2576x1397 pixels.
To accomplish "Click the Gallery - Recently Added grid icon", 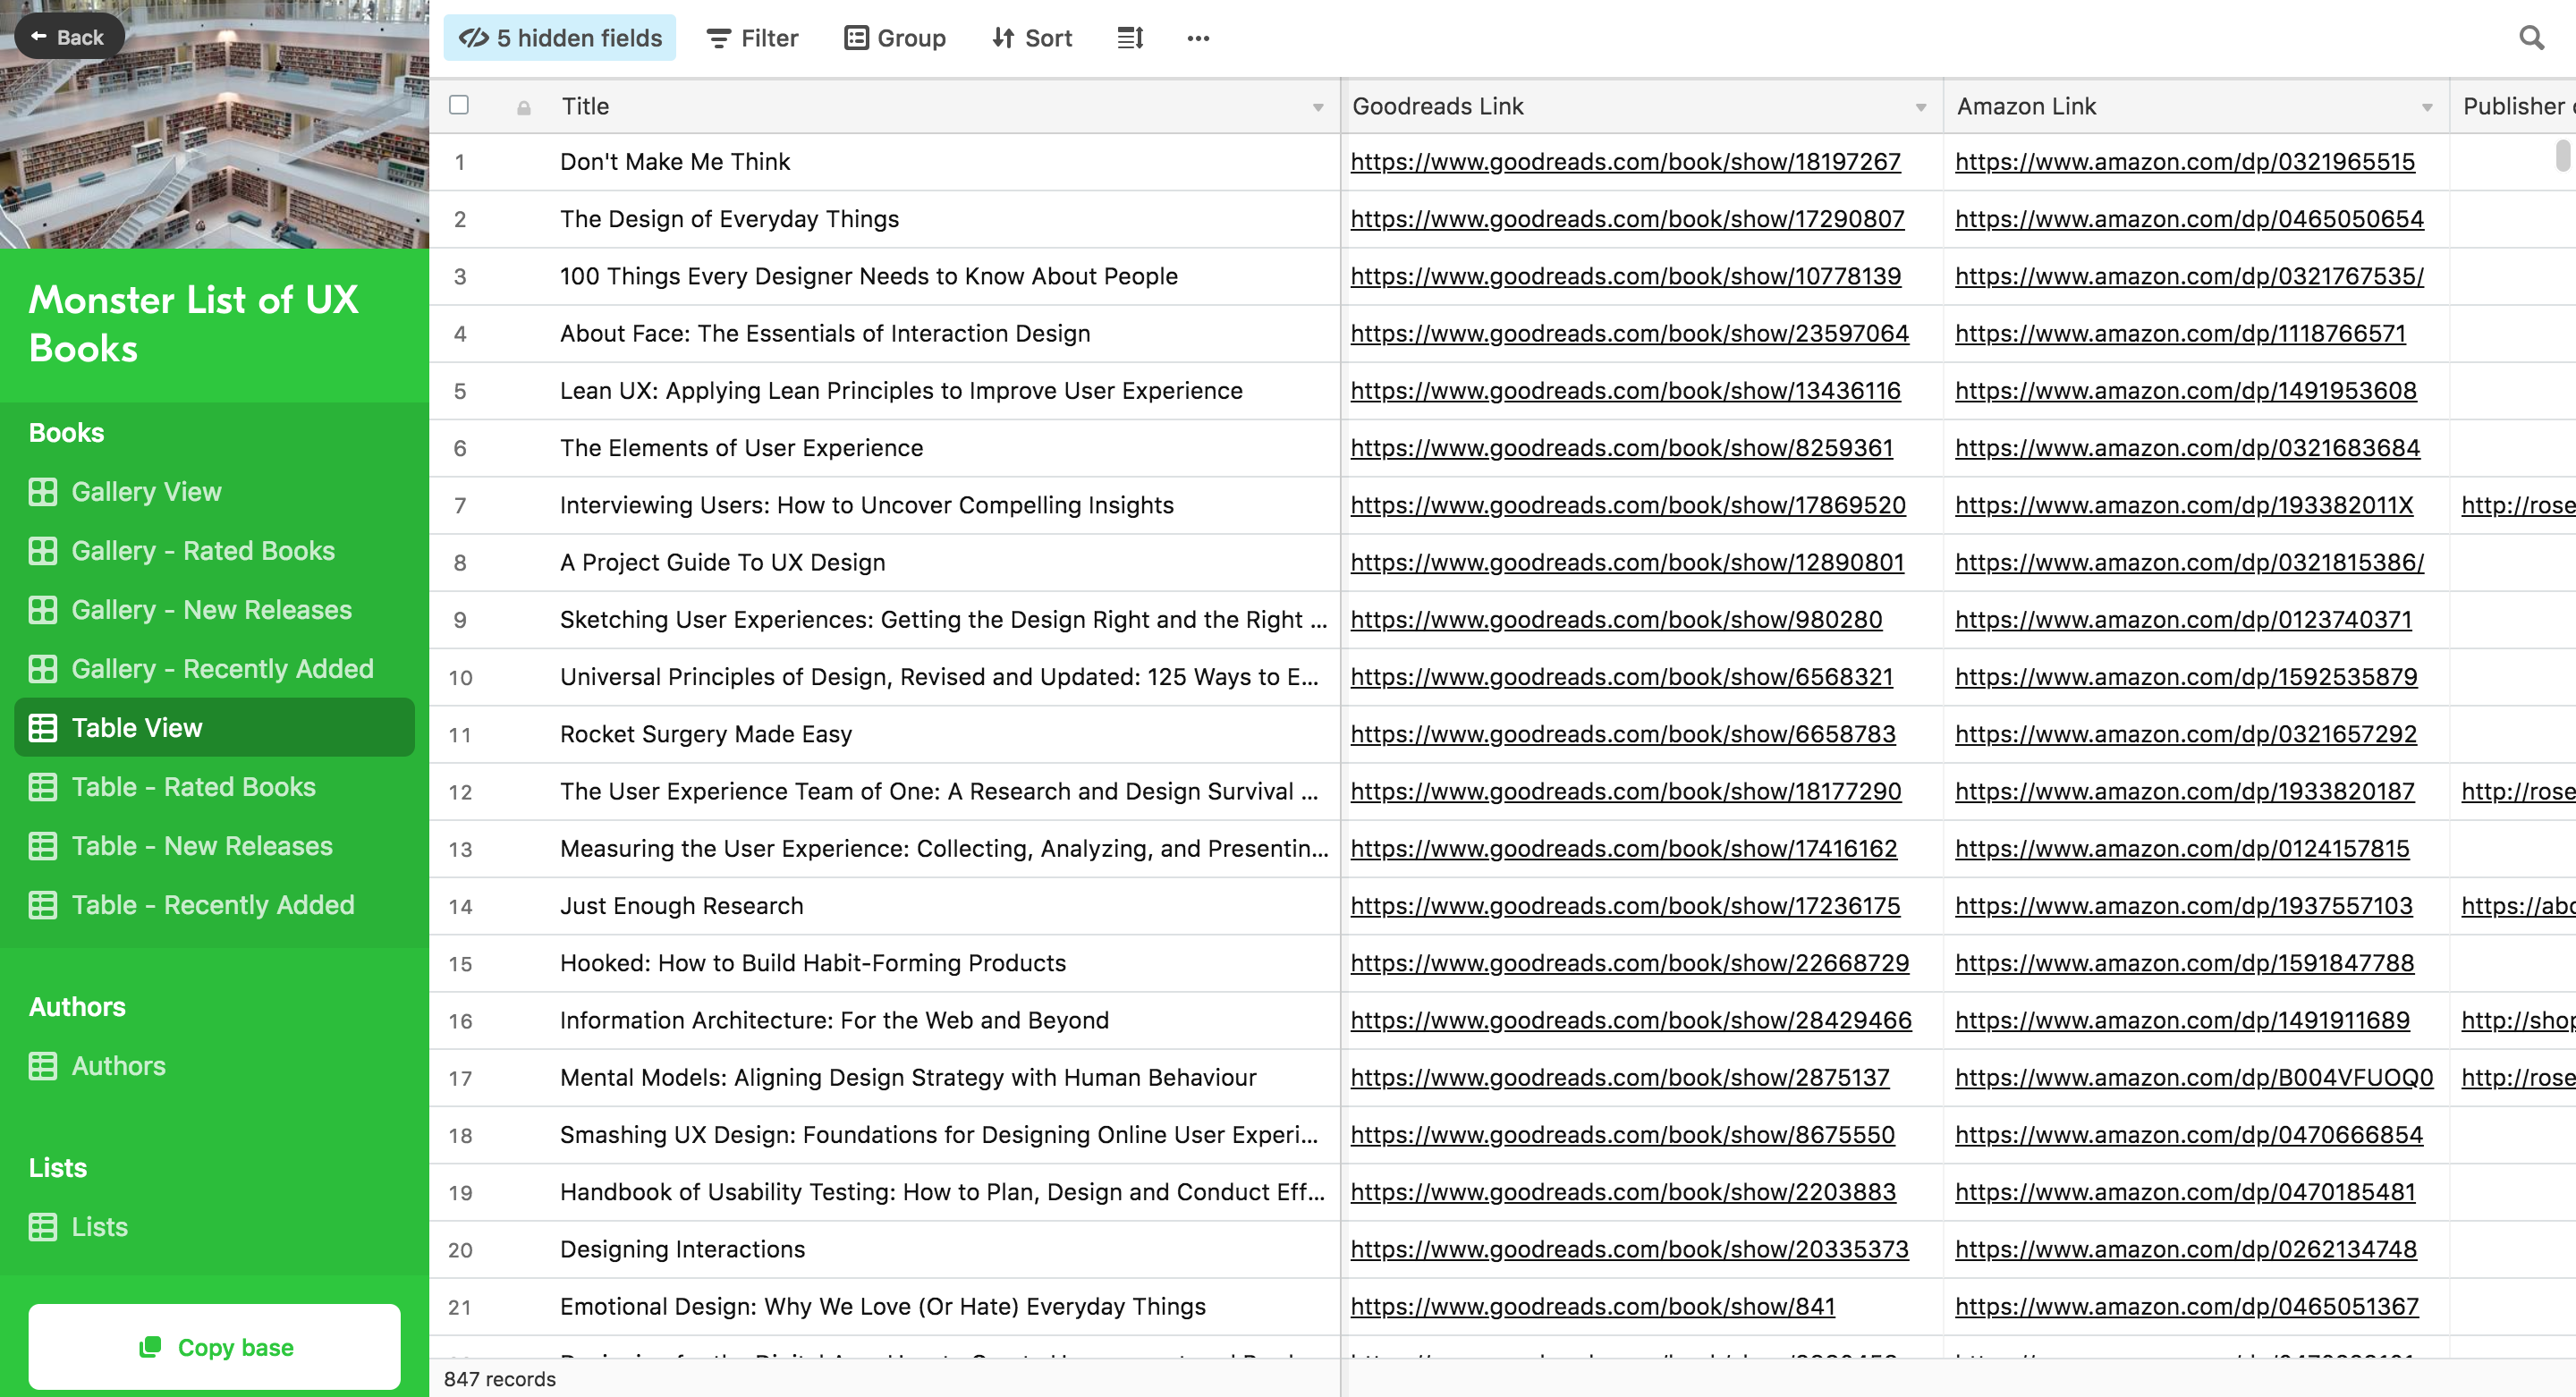I will coord(42,669).
